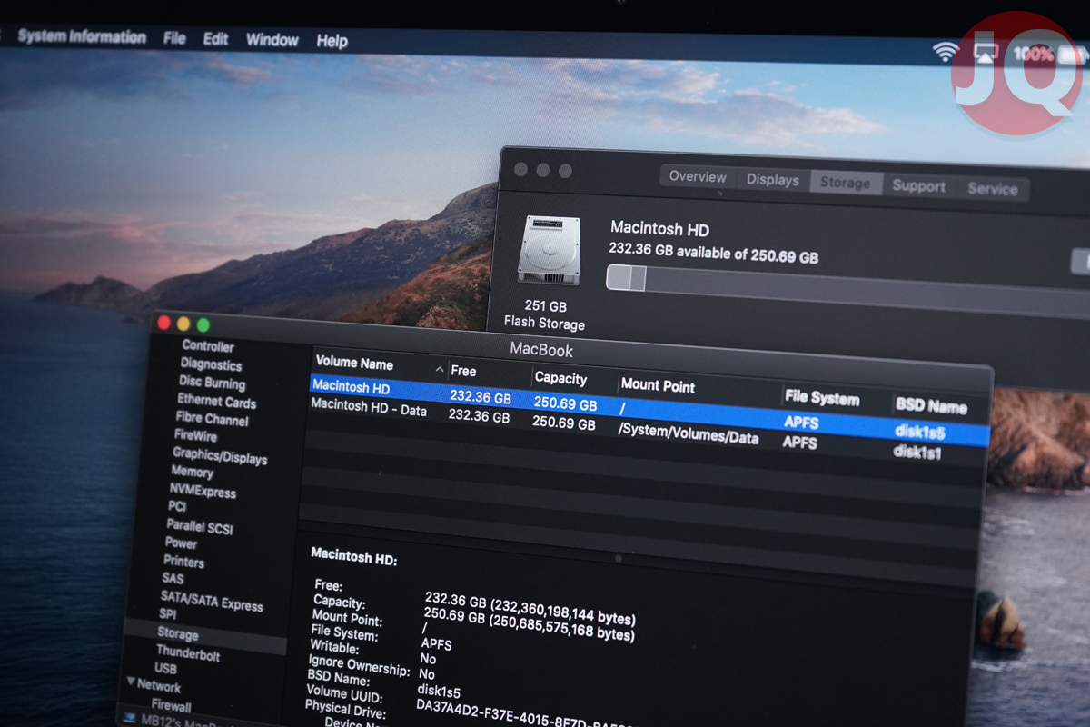Click the Volume UUID value DA37A4D2
The width and height of the screenshot is (1090, 727).
[x=524, y=712]
